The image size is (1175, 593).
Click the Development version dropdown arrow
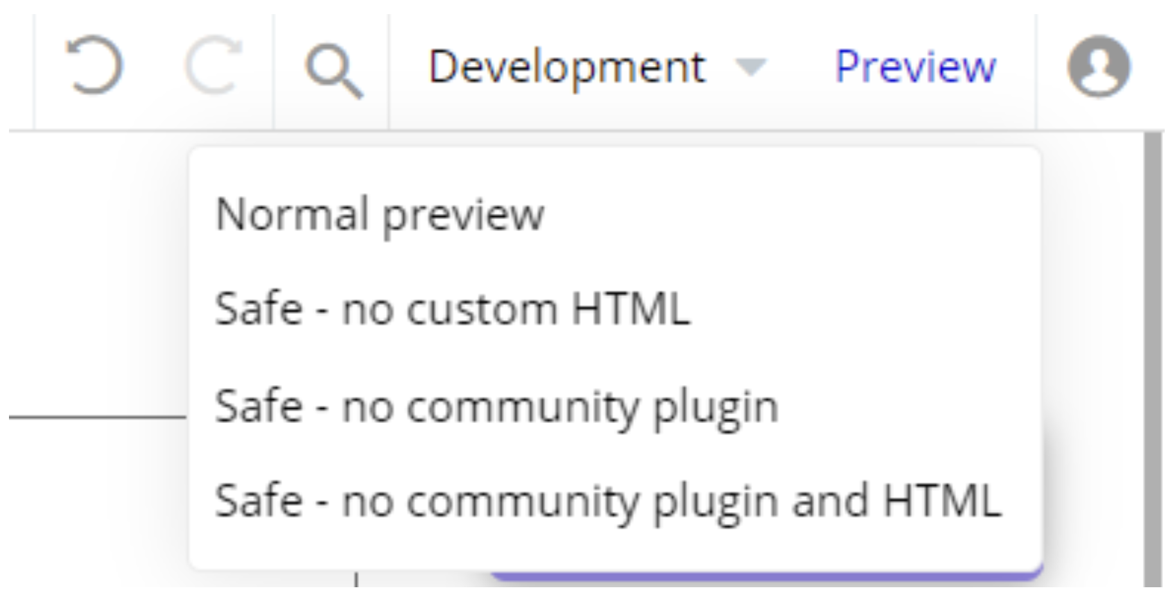(750, 66)
